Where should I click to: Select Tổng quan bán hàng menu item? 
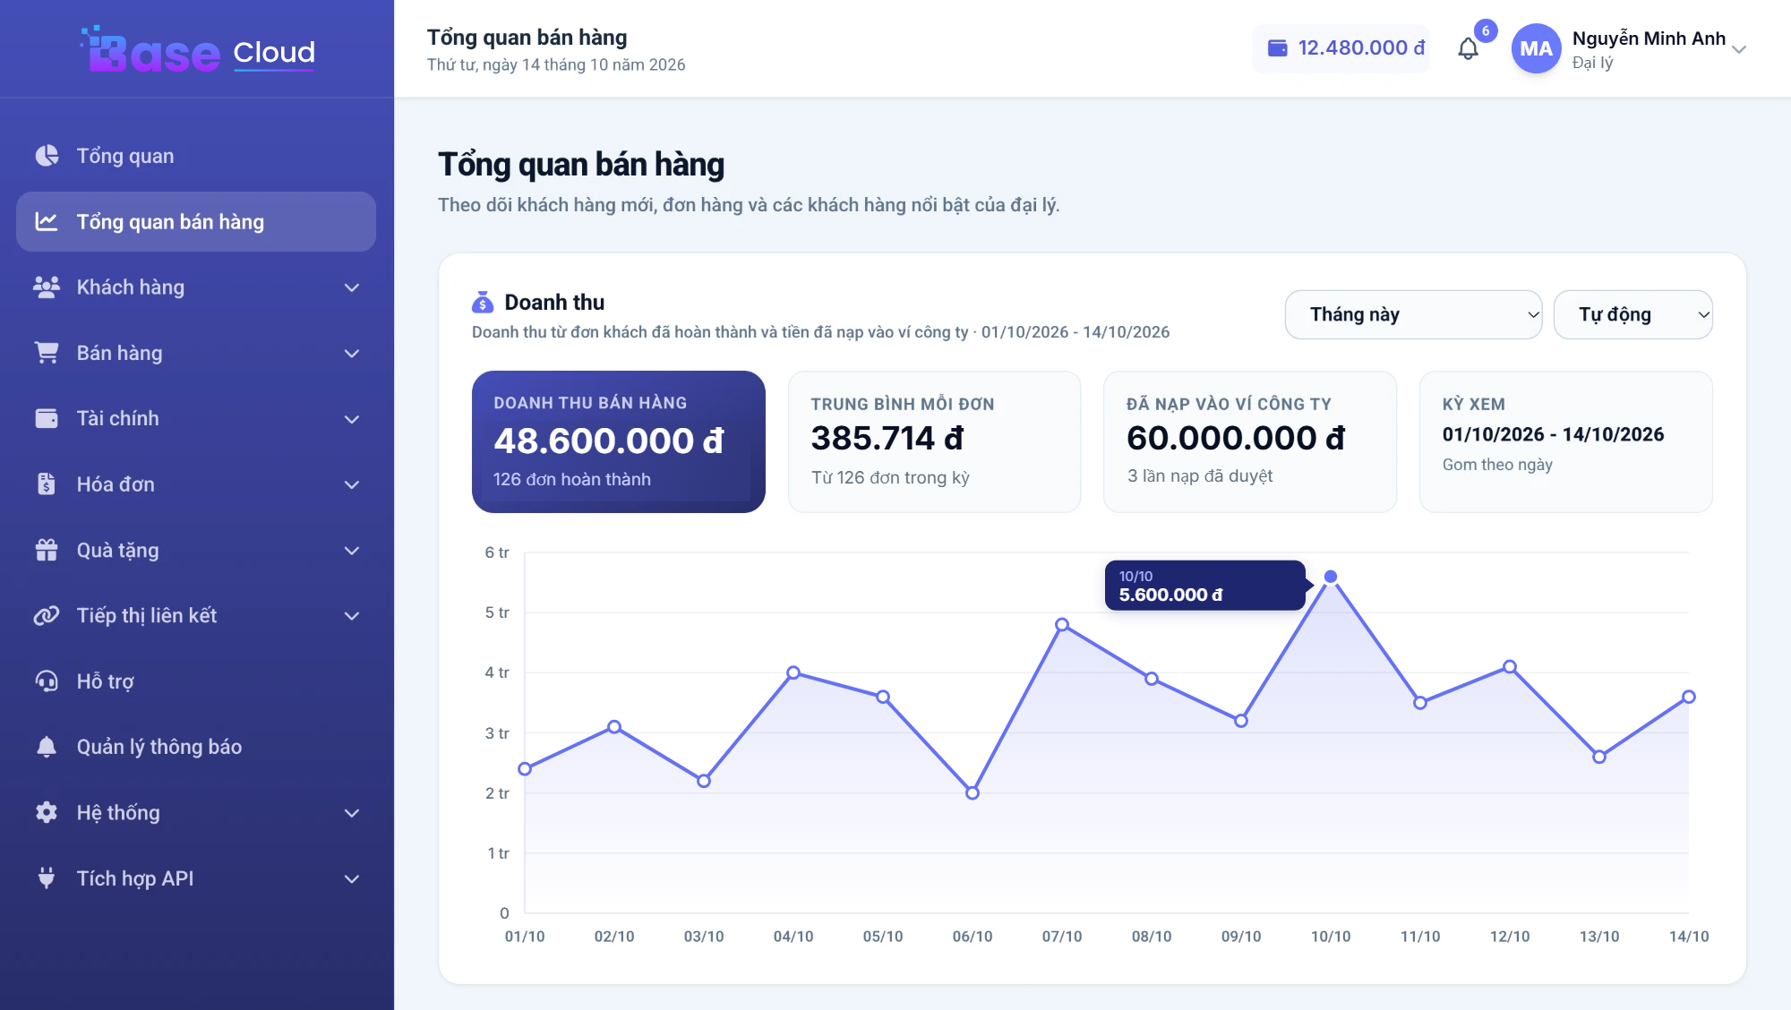pyautogui.click(x=196, y=221)
